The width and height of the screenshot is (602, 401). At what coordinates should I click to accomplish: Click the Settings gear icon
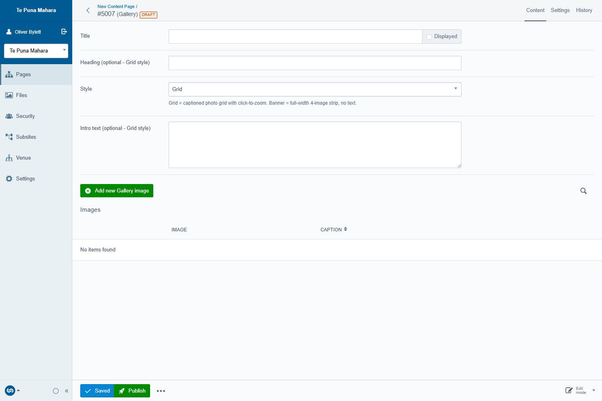click(x=9, y=178)
